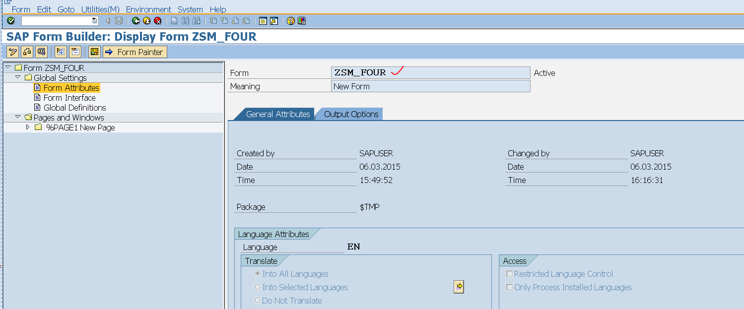Click the small triangle left of the Save icon

pyautogui.click(x=108, y=21)
